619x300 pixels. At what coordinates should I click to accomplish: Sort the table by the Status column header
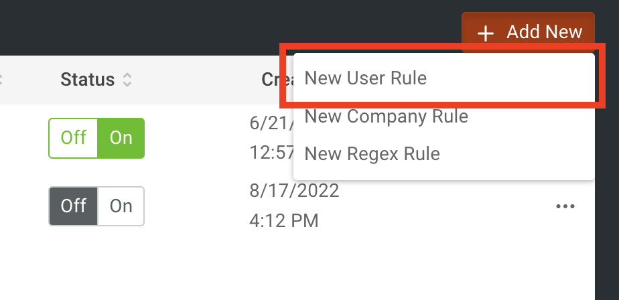[87, 79]
